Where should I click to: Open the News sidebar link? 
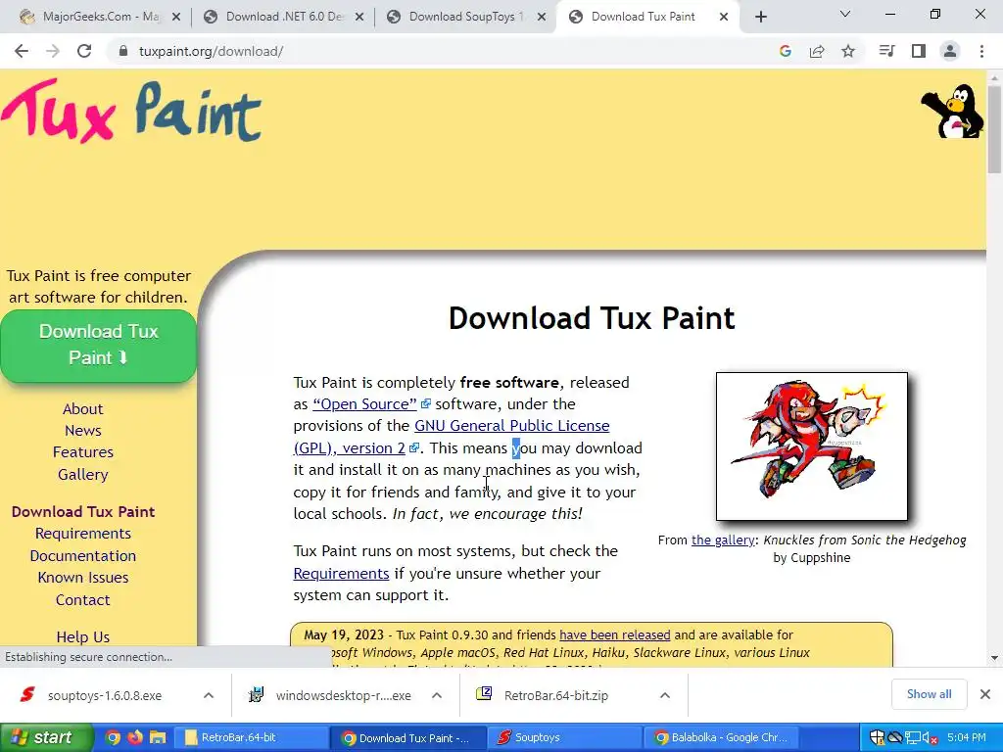tap(82, 431)
